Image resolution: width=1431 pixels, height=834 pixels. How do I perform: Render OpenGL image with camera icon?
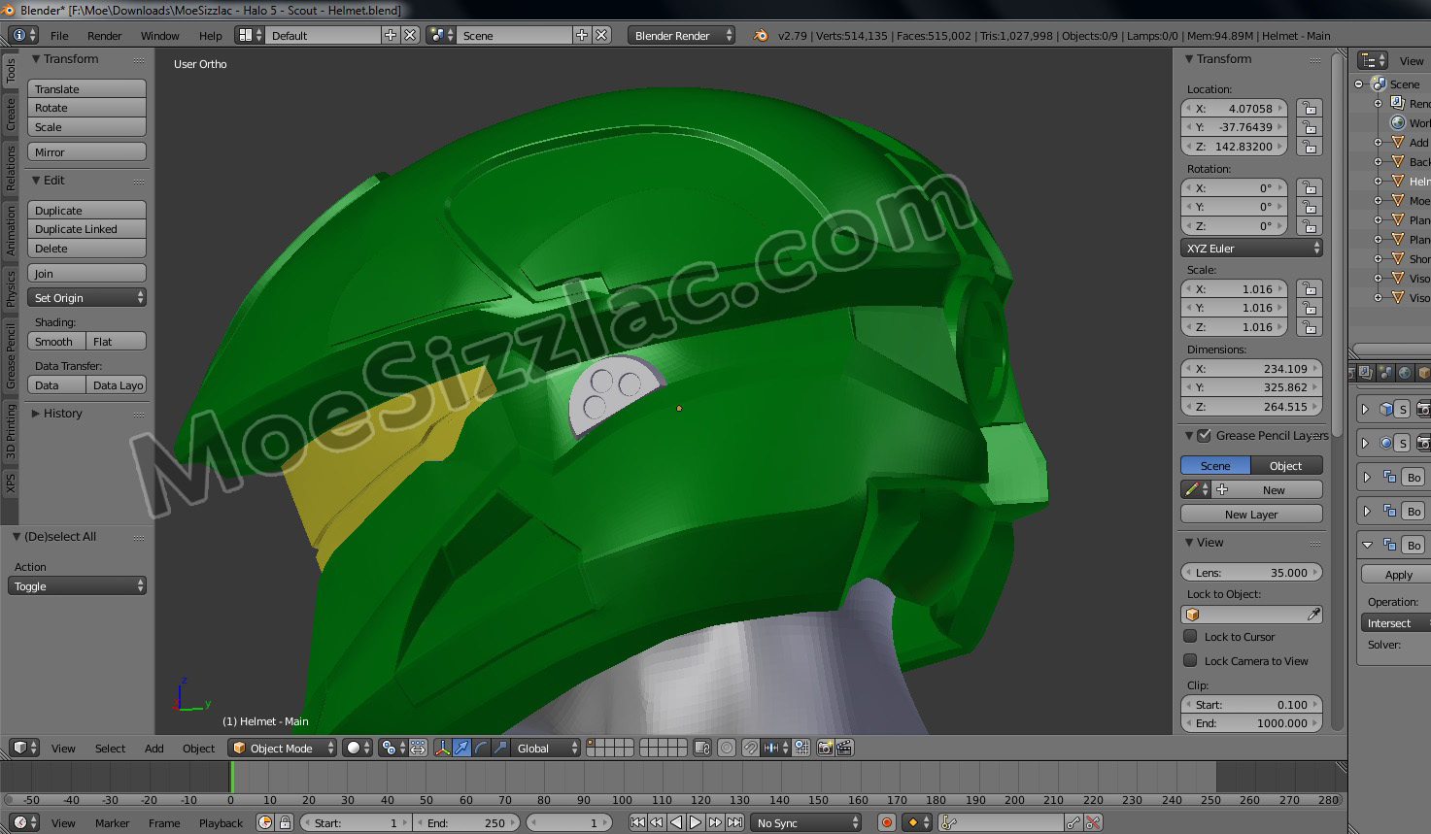[x=826, y=748]
